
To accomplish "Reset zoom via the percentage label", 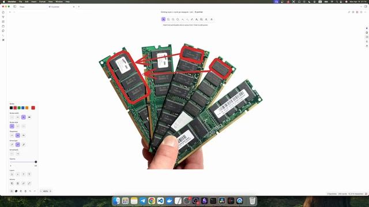I will coord(46,191).
